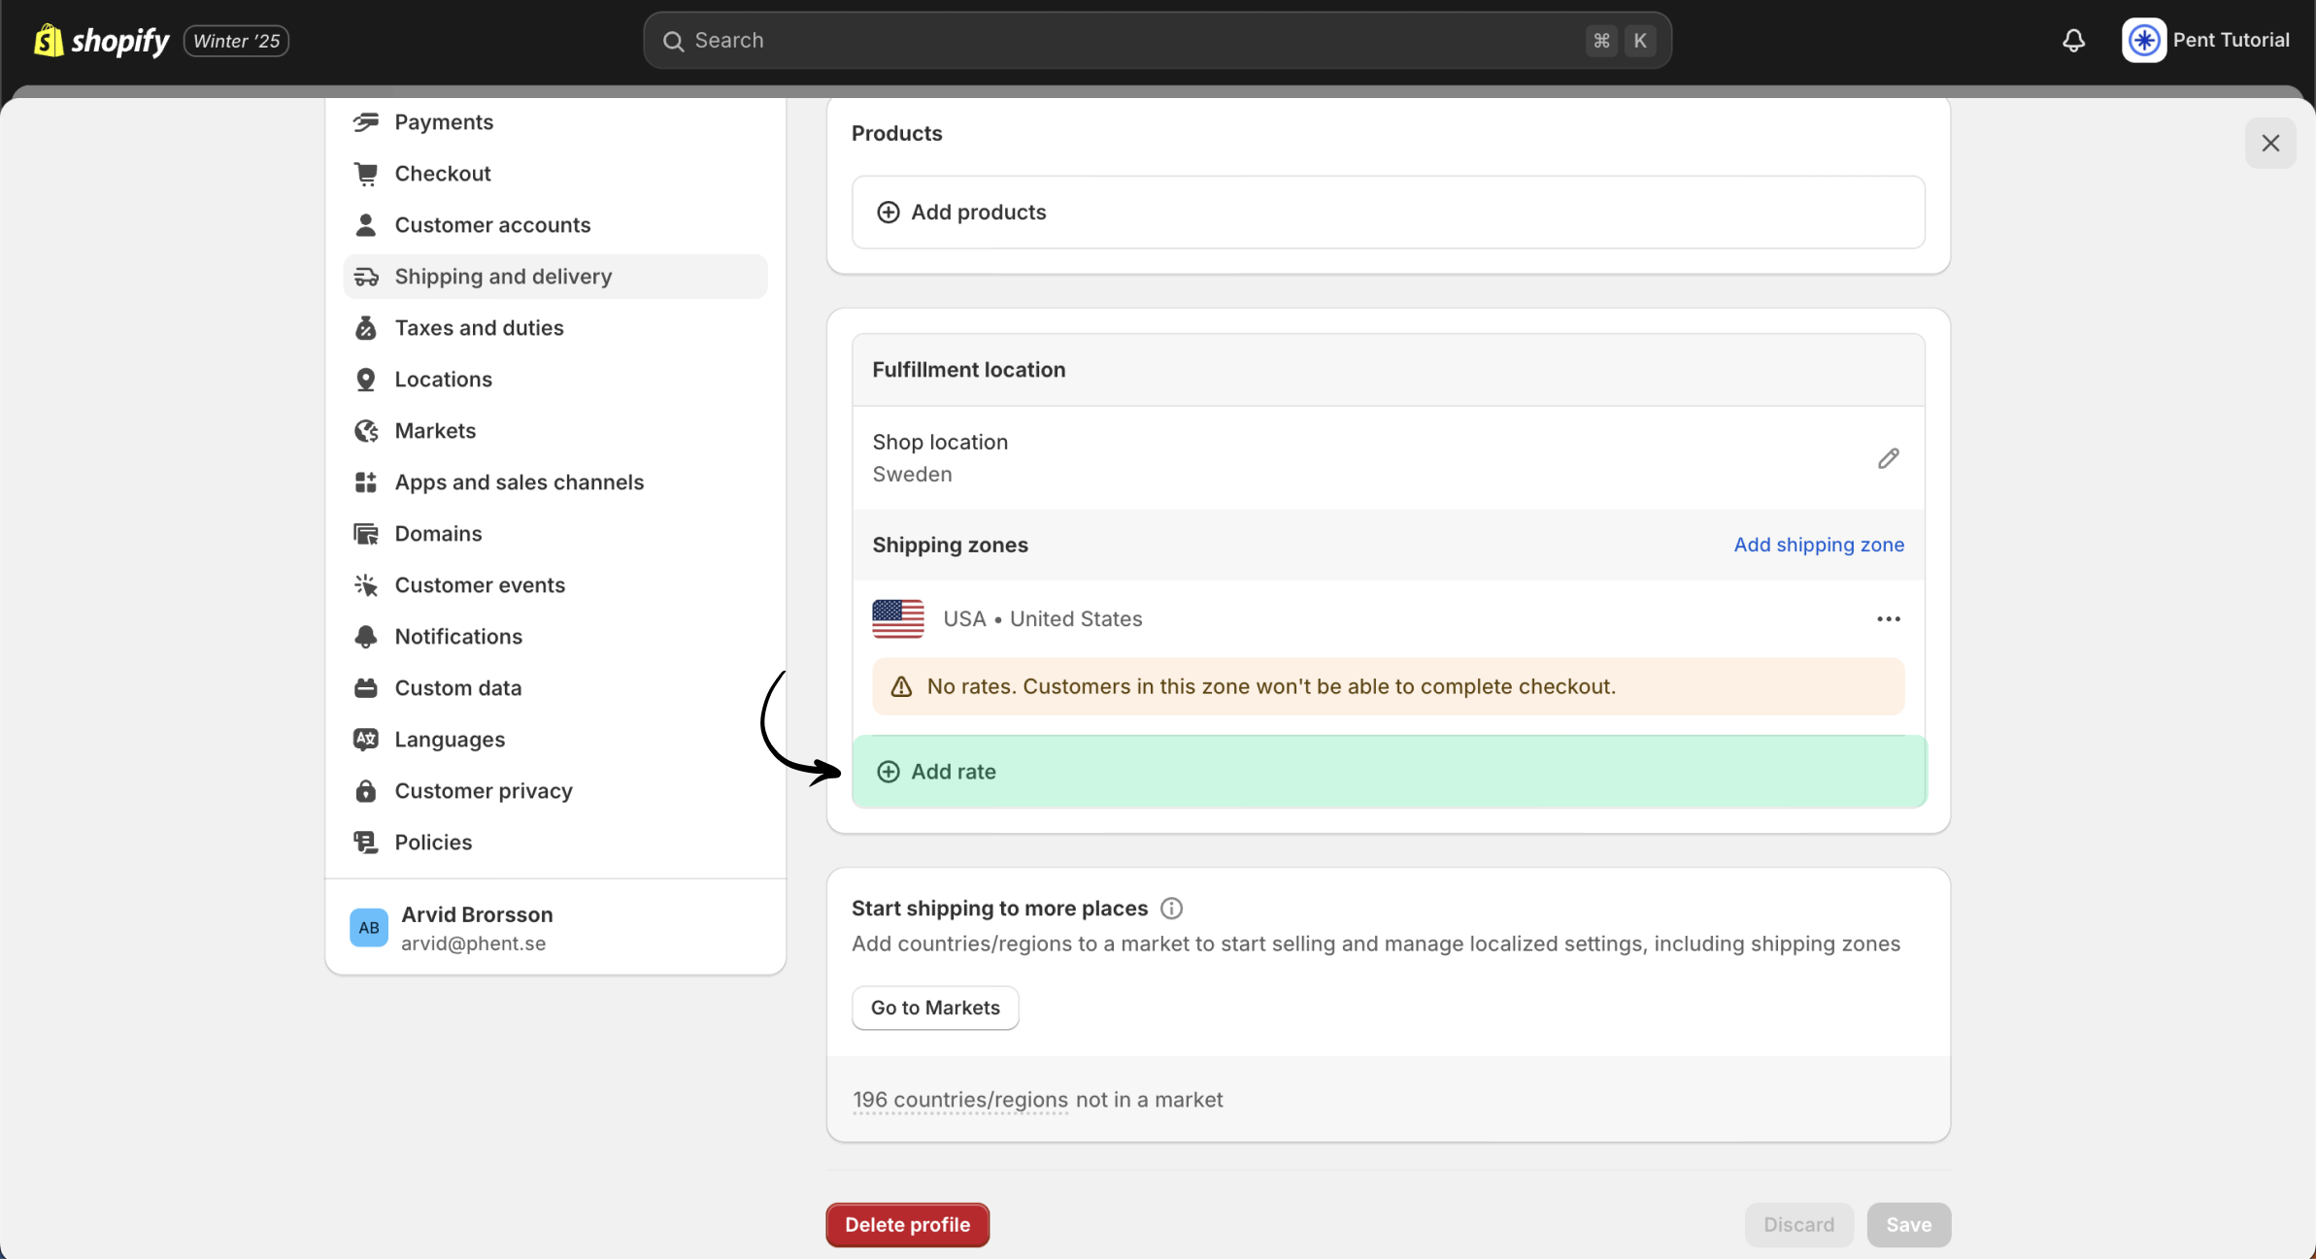Click the red Delete profile button
Image resolution: width=2316 pixels, height=1259 pixels.
coord(907,1225)
